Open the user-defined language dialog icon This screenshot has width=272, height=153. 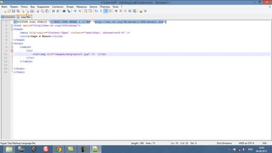[110, 11]
